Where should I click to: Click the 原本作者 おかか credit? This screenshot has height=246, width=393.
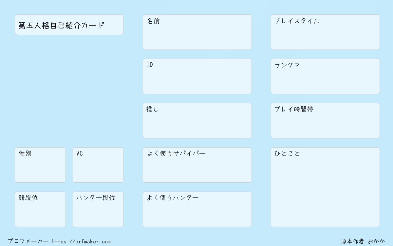click(x=363, y=241)
